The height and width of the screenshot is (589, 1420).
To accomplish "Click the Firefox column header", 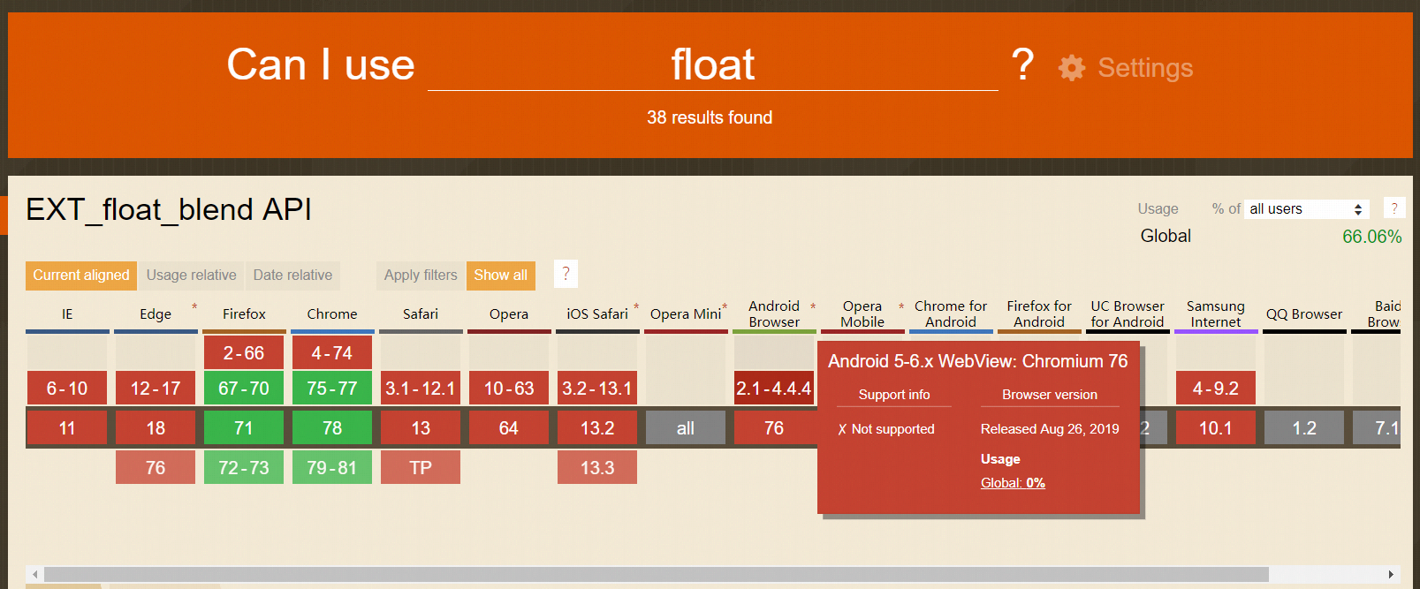I will 244,314.
